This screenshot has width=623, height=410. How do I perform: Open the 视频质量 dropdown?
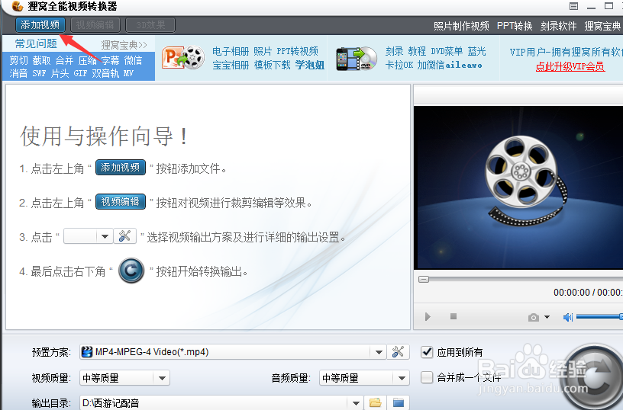tap(124, 378)
